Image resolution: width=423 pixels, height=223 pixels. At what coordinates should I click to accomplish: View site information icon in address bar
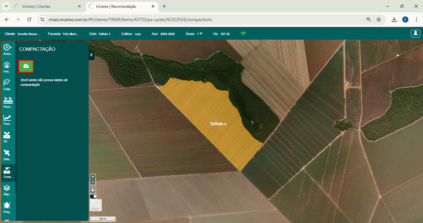(x=43, y=20)
